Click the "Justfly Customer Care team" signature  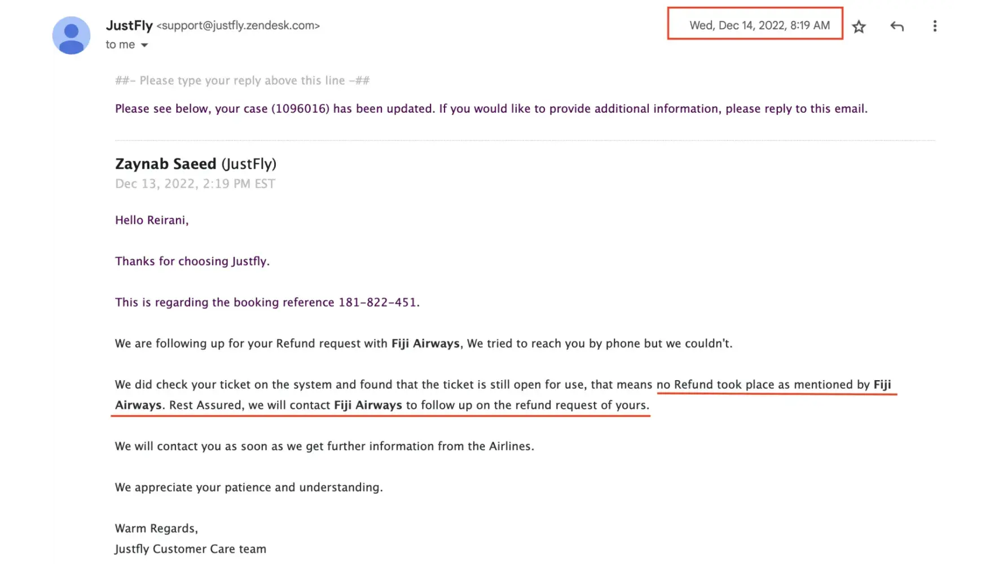pos(191,549)
